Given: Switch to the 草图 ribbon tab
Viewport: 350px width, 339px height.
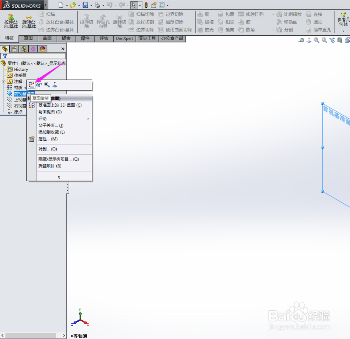Looking at the screenshot, I should [28, 38].
